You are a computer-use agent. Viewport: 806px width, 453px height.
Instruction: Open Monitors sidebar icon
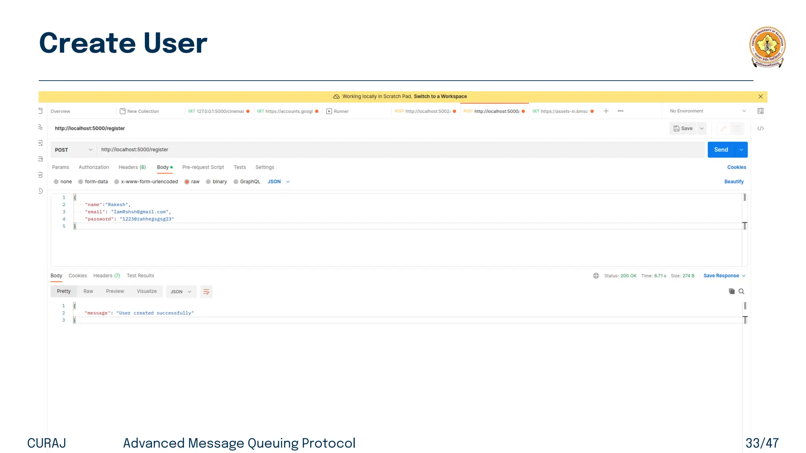(40, 175)
